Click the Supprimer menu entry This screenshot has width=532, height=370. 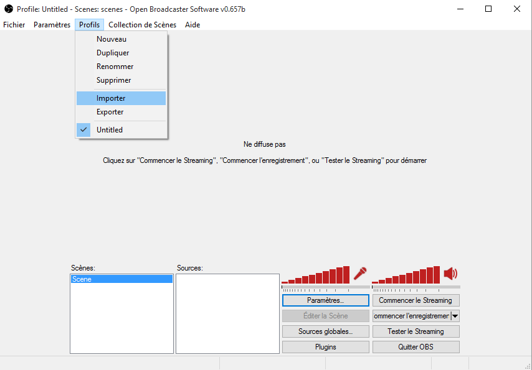tap(114, 80)
